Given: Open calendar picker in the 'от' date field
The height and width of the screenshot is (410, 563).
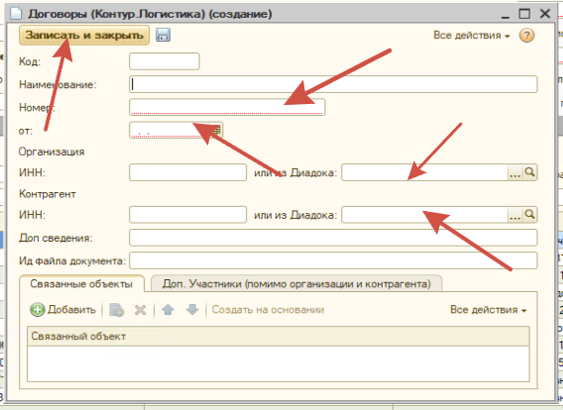Looking at the screenshot, I should (216, 130).
